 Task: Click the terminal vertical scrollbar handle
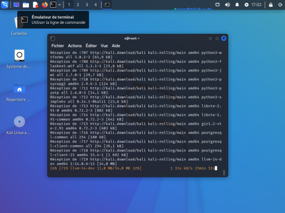pyautogui.click(x=224, y=173)
